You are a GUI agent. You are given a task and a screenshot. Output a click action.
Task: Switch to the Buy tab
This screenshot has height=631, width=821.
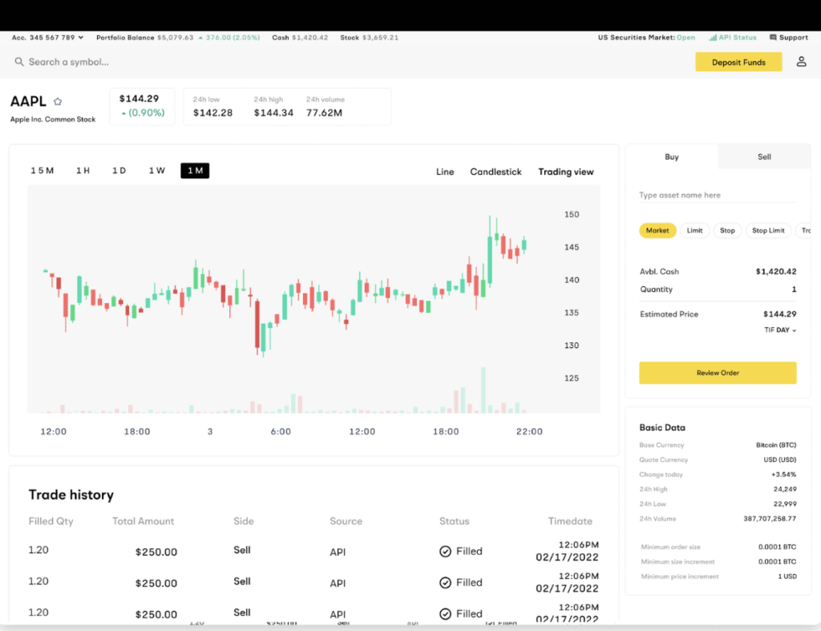click(672, 157)
